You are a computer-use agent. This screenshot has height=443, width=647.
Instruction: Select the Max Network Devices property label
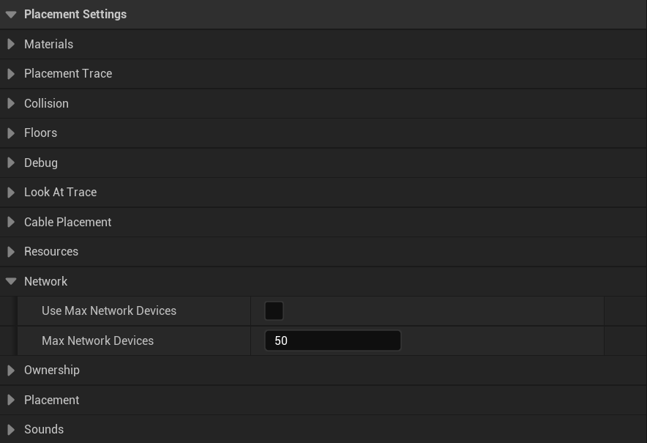point(97,340)
